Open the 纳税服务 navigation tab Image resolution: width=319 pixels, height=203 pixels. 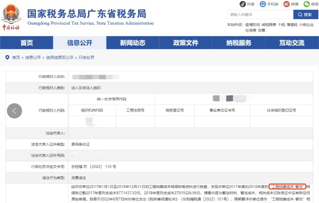coord(239,43)
